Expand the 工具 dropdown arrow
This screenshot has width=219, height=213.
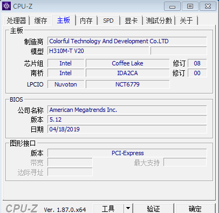point(128,208)
